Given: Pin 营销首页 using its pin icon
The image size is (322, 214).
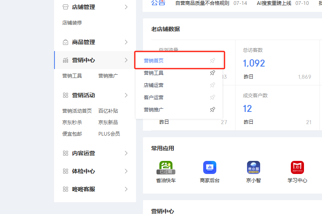Looking at the screenshot, I should [212, 61].
